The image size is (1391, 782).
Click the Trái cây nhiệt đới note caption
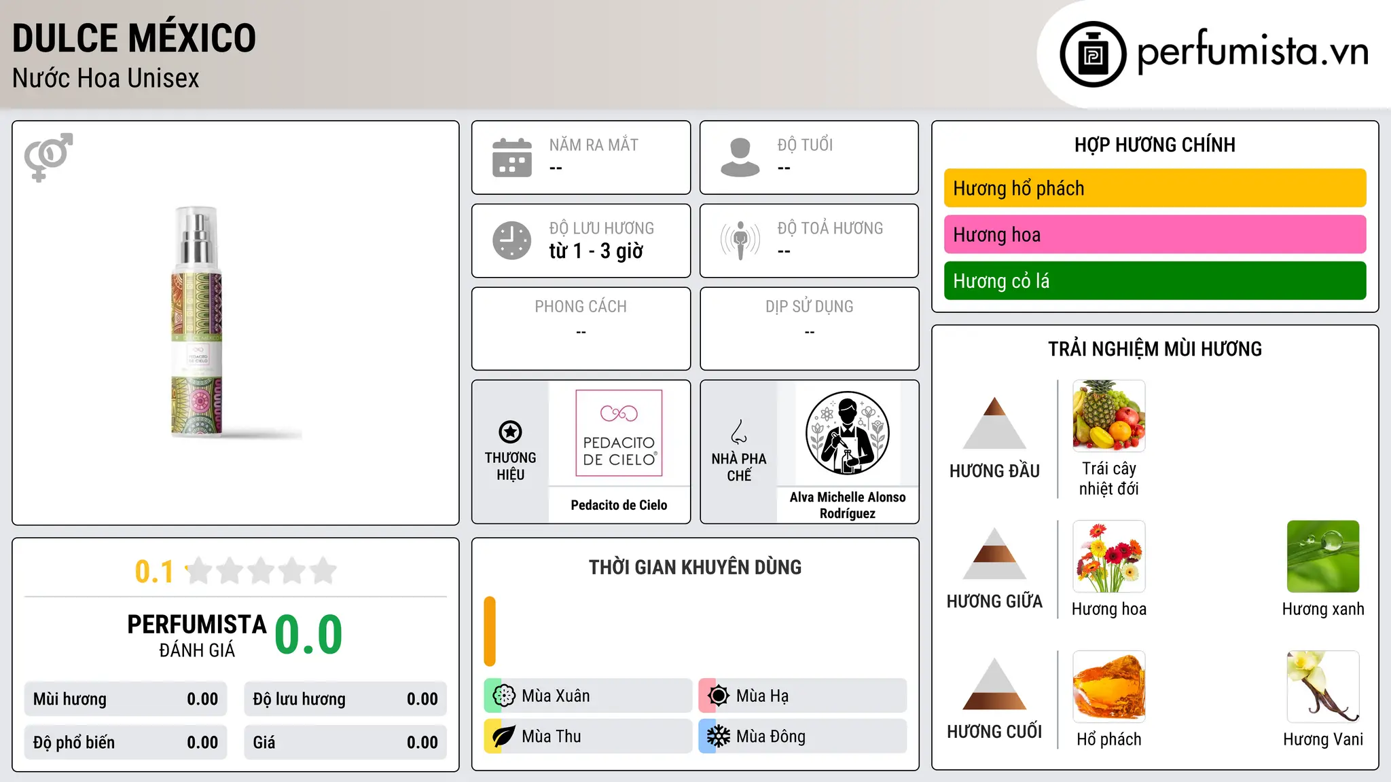[1109, 479]
